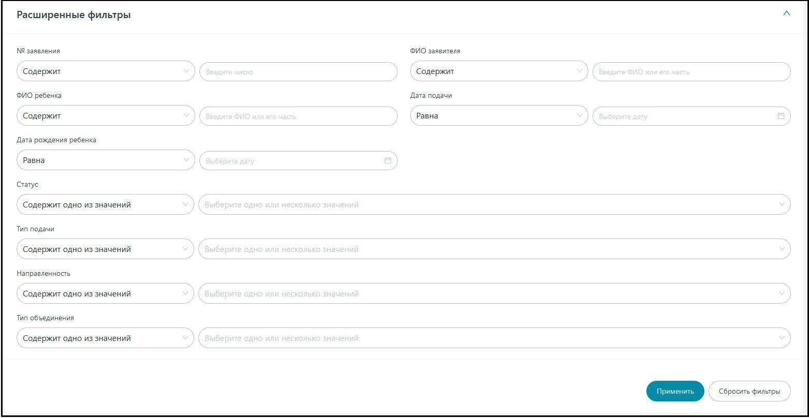
Task: Open Тип подачи values multi-select list
Action: [494, 249]
